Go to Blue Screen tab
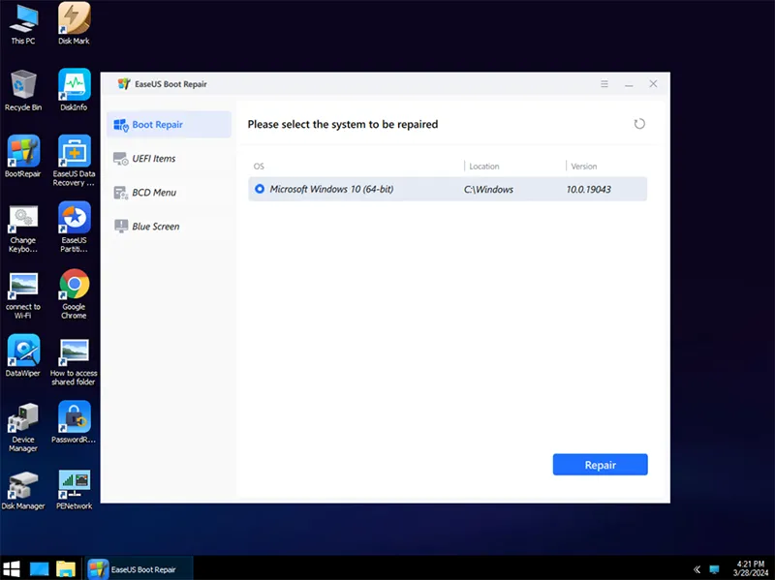This screenshot has width=775, height=580. pos(169,227)
